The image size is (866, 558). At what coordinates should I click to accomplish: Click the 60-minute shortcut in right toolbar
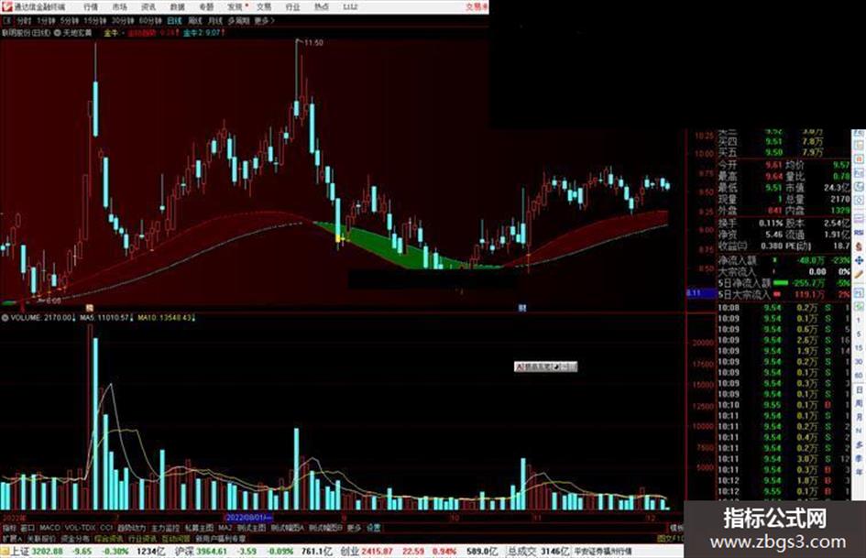(859, 375)
